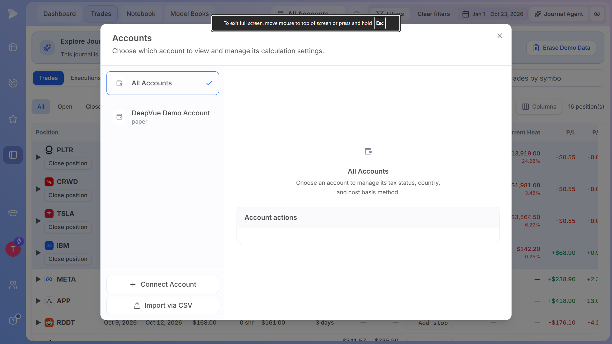612x344 pixels.
Task: Select All Accounts in the account list
Action: (163, 83)
